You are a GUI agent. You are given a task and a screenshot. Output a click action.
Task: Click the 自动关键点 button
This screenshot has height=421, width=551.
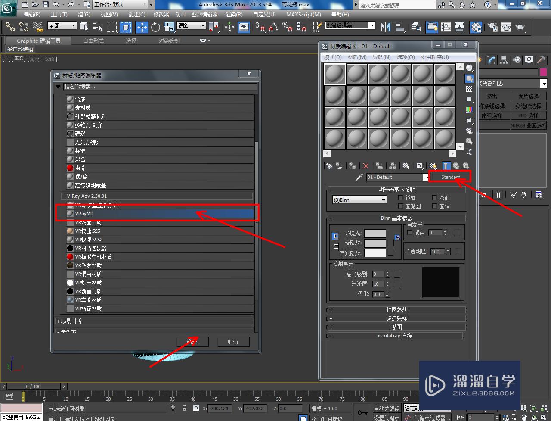pyautogui.click(x=387, y=408)
